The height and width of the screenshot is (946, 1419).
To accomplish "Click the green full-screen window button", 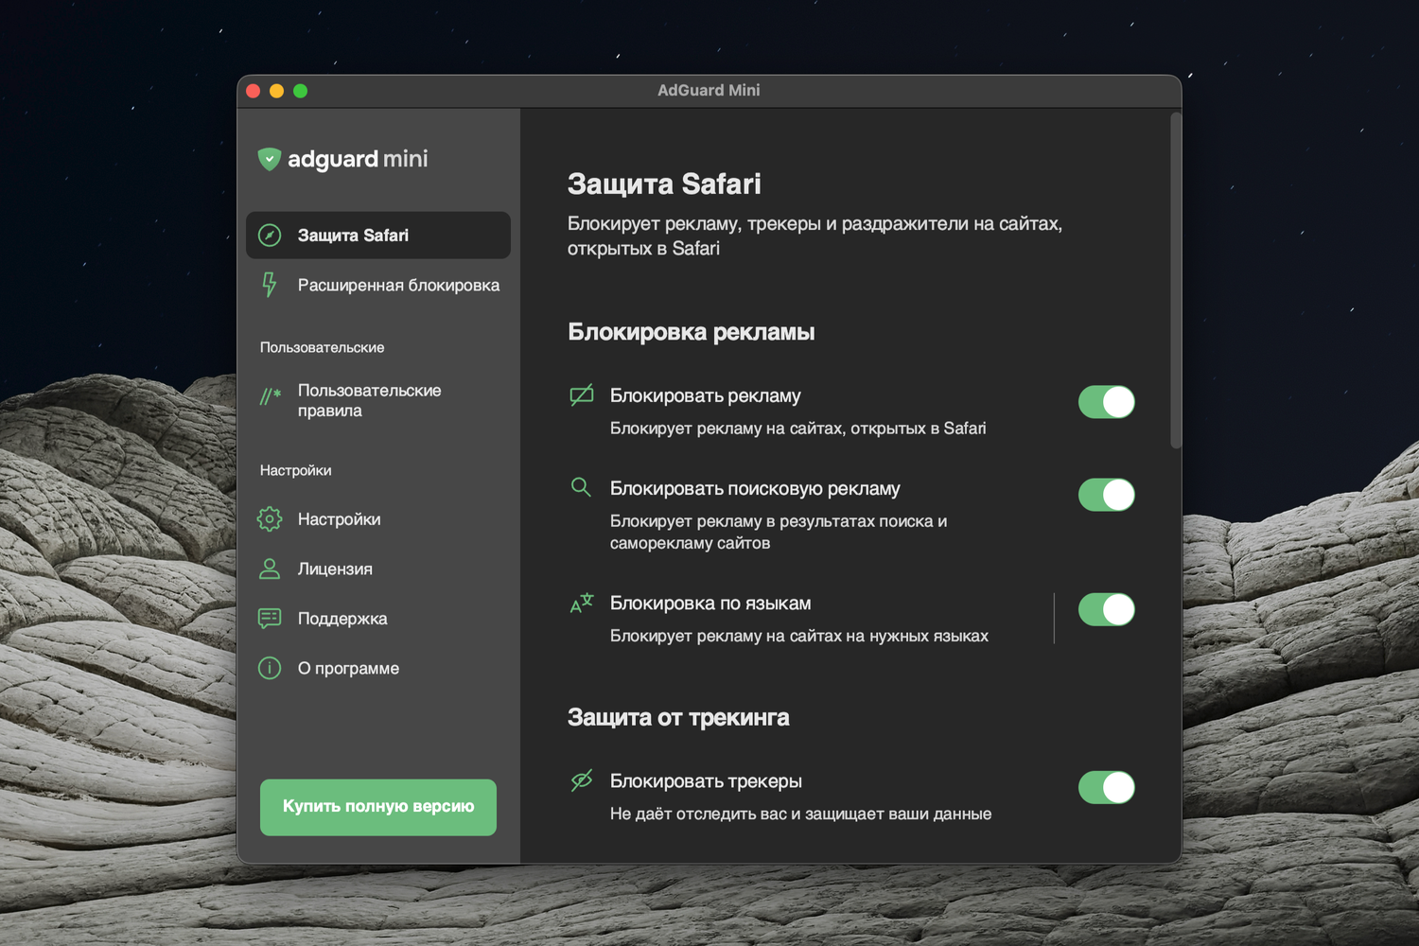I will (x=301, y=91).
